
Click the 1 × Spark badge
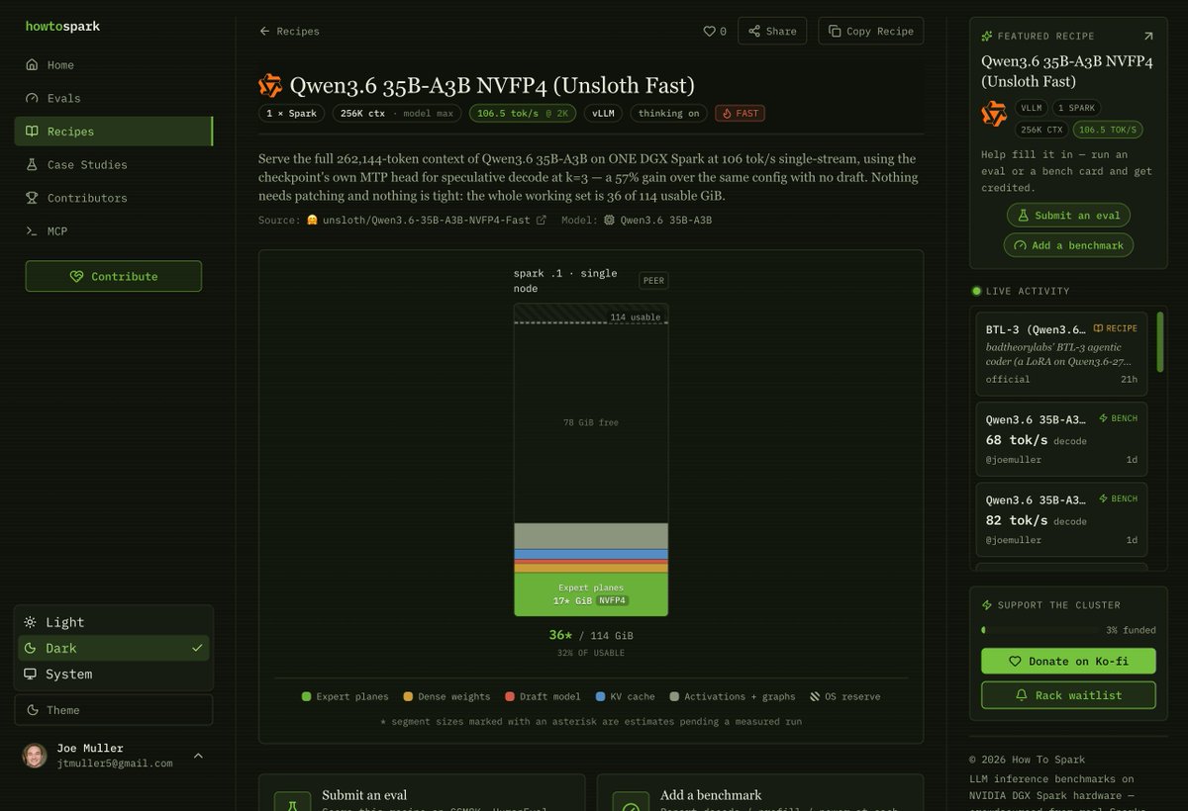(292, 114)
